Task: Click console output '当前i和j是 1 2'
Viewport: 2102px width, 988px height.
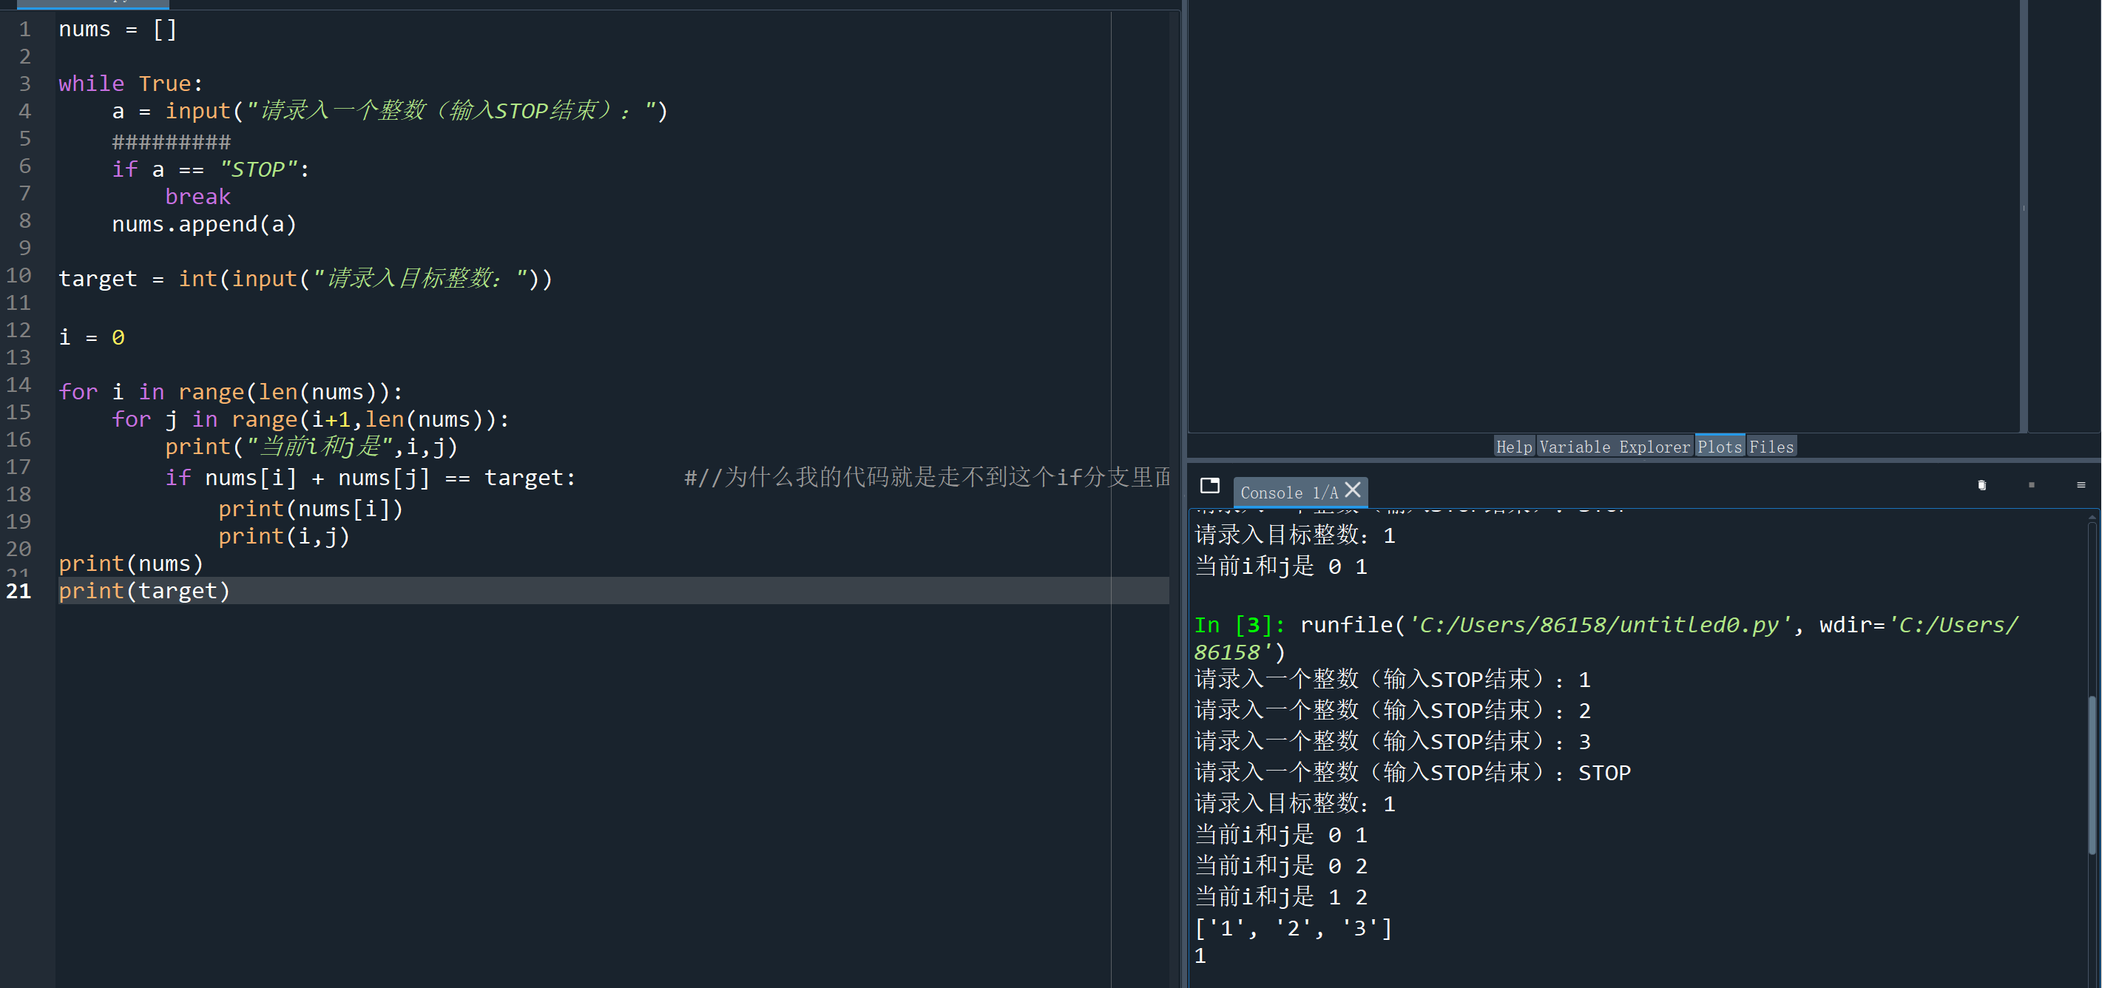Action: click(x=1281, y=898)
